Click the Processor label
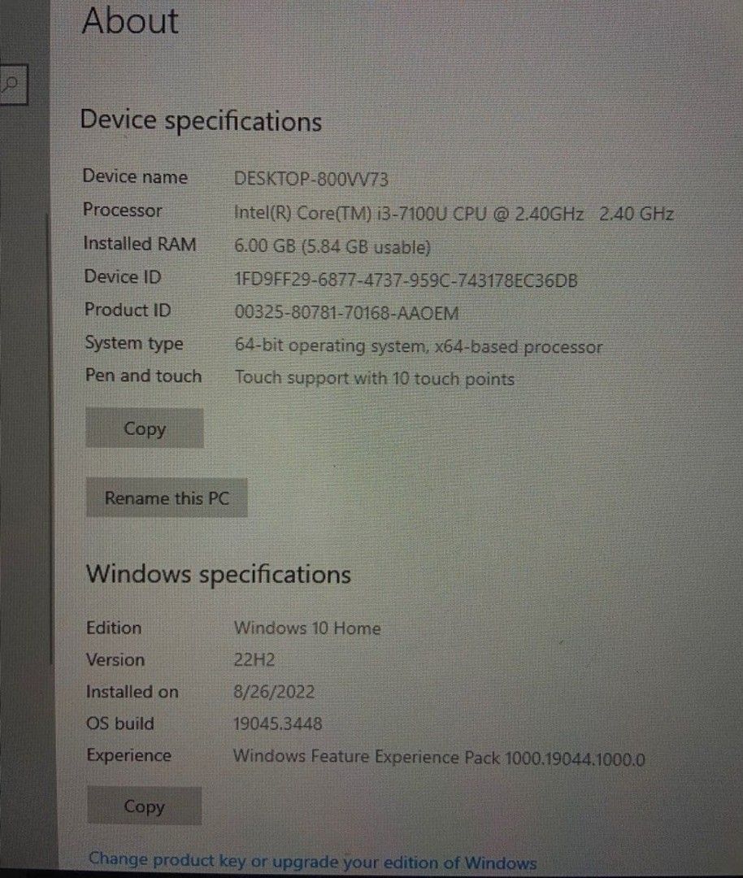743x878 pixels. tap(122, 210)
